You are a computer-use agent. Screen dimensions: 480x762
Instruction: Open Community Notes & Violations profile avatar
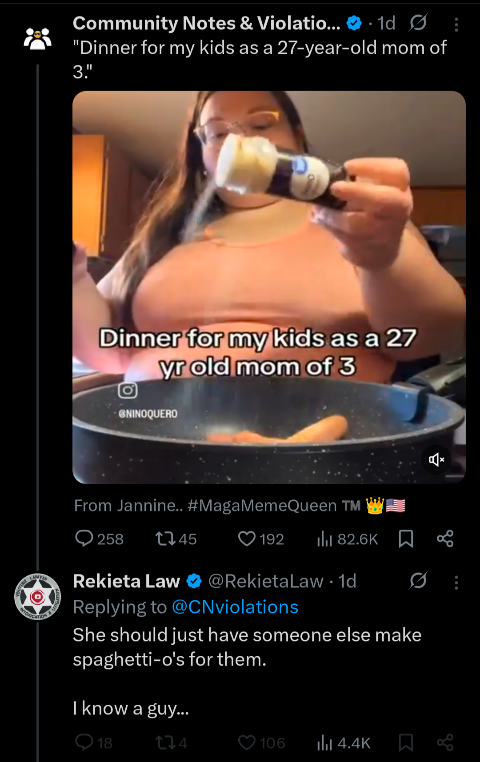click(37, 39)
